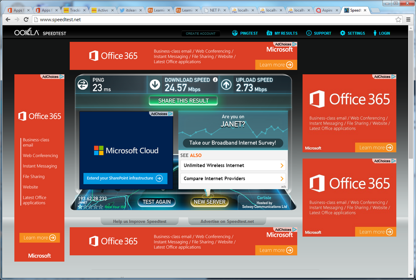The width and height of the screenshot is (416, 280).
Task: Click Learn more in top banner ad
Action: click(x=276, y=65)
